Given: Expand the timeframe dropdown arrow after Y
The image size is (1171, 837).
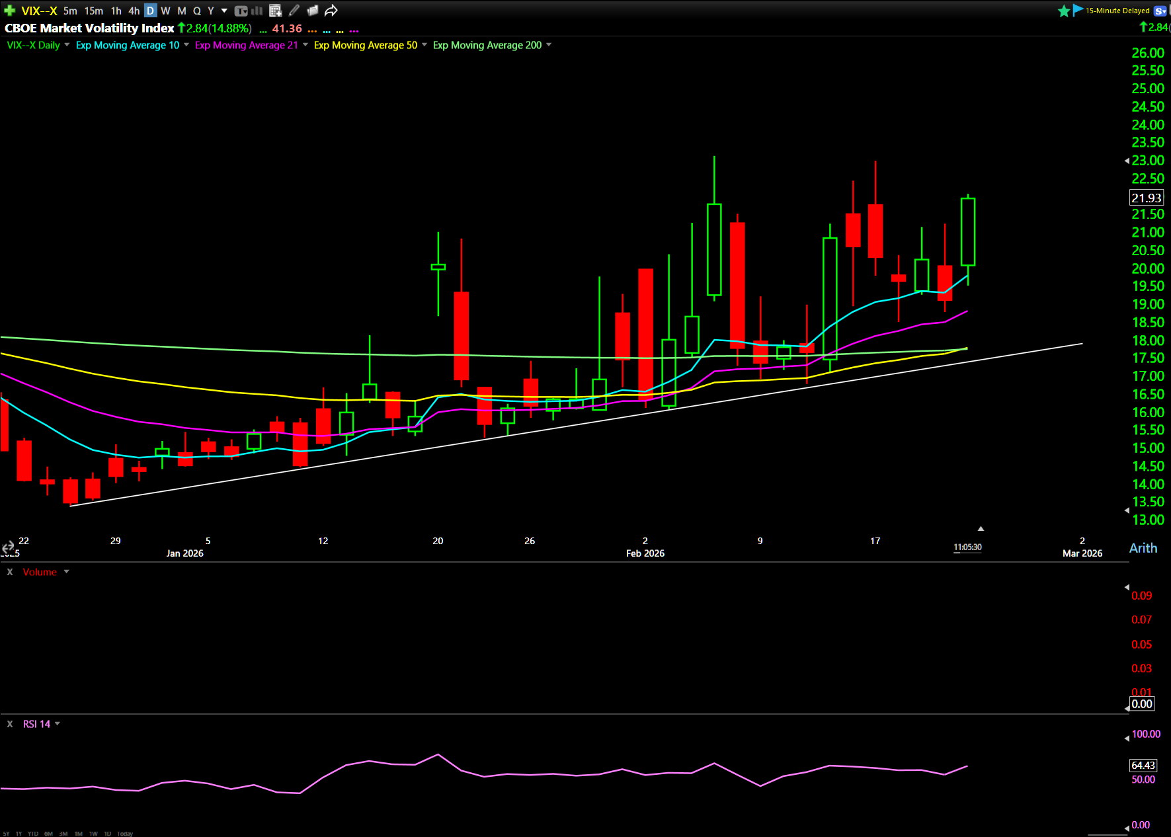Looking at the screenshot, I should point(224,11).
